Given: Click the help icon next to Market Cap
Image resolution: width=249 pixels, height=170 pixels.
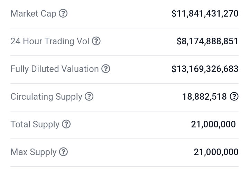Looking at the screenshot, I should tap(63, 14).
